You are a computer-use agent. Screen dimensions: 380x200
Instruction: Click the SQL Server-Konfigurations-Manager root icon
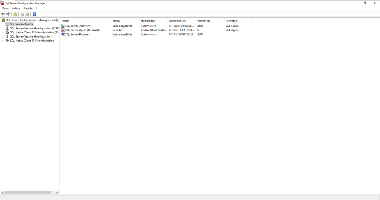3,20
